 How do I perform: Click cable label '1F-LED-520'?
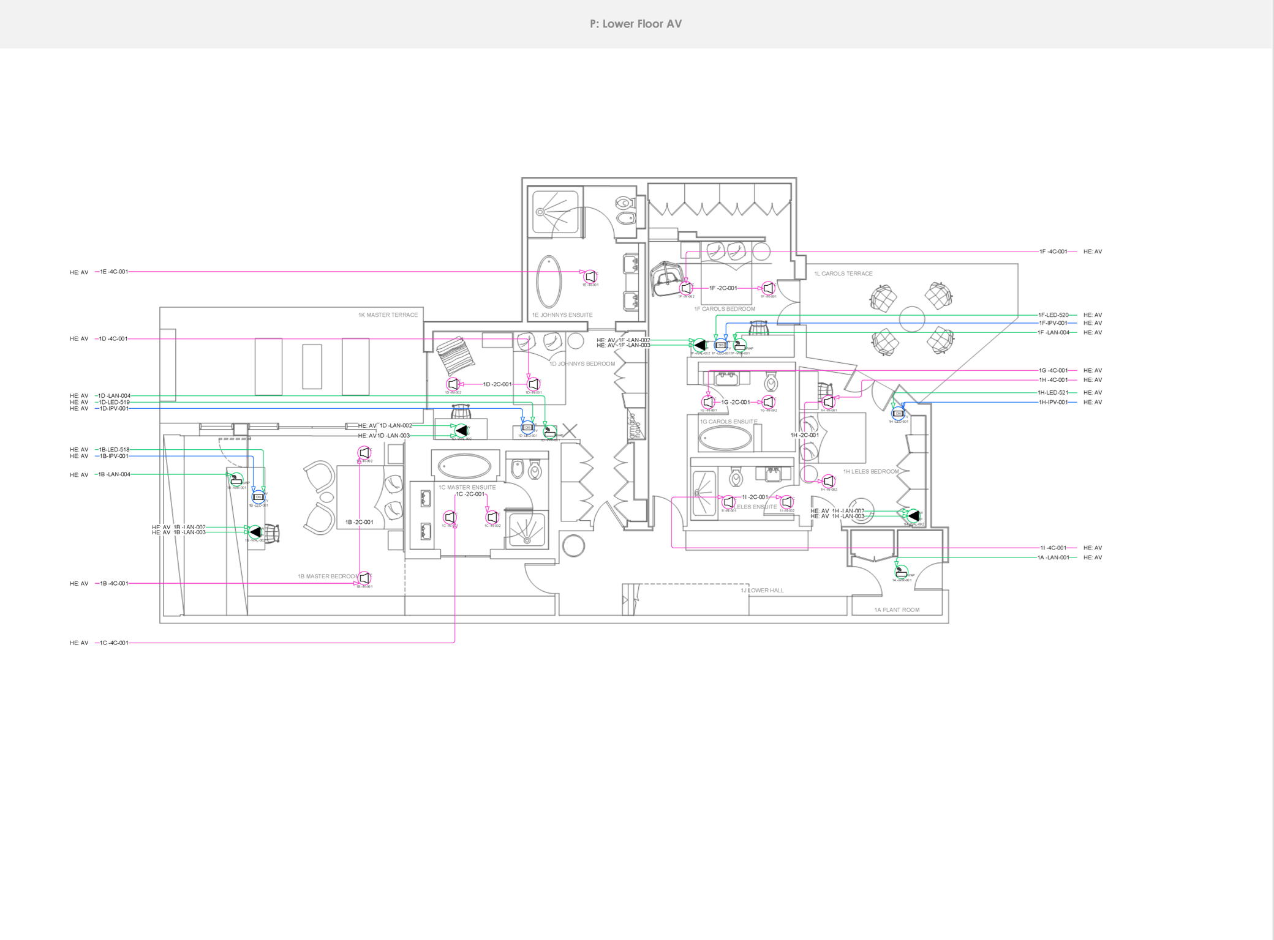[x=1053, y=315]
